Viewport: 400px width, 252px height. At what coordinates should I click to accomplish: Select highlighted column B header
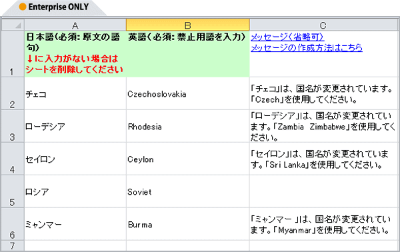coord(188,25)
